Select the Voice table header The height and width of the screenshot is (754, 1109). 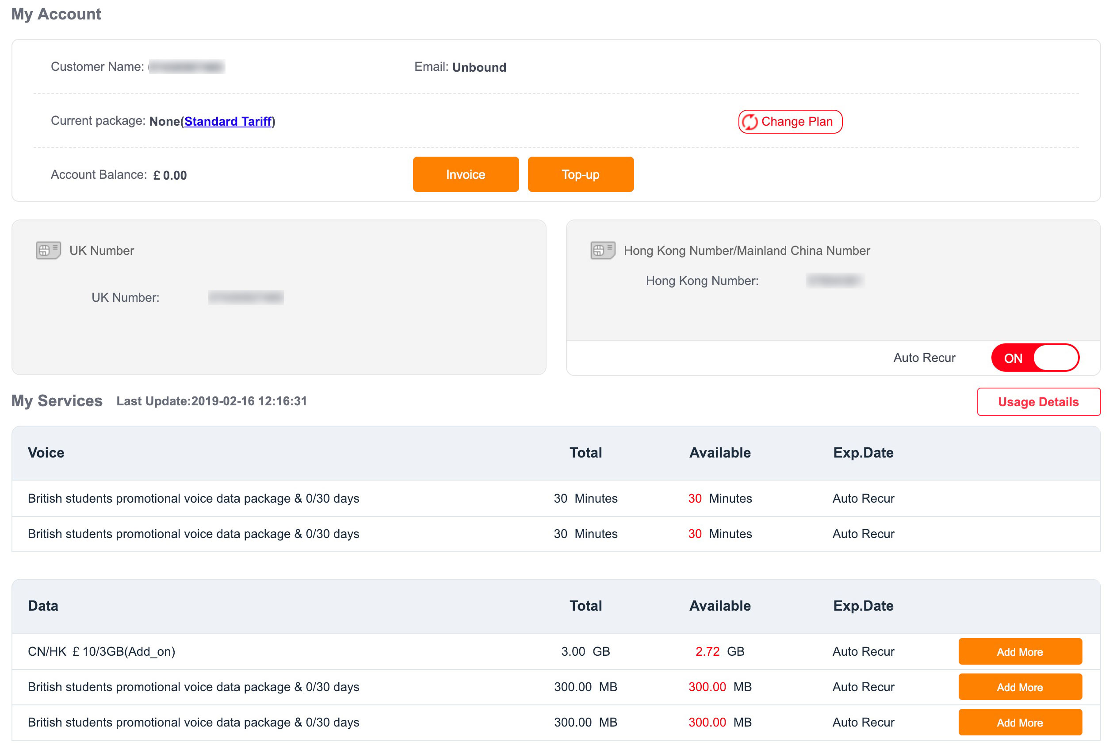coord(46,452)
